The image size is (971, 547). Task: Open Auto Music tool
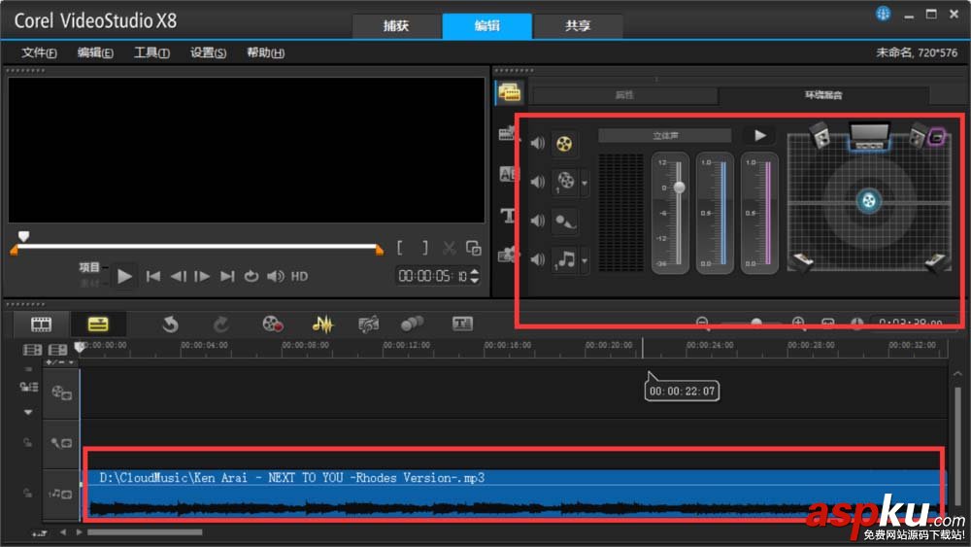click(368, 324)
